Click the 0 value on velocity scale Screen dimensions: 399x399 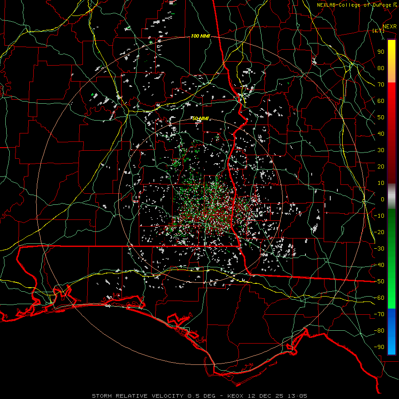click(x=383, y=199)
